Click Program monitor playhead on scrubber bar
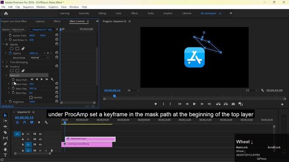This screenshot has height=162, width=289. [114, 96]
